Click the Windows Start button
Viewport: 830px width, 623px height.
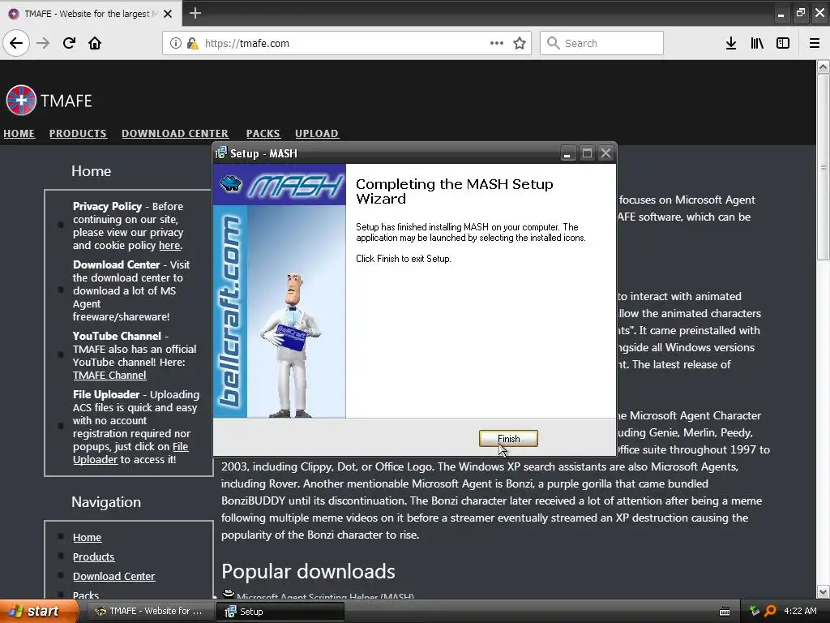[38, 612]
